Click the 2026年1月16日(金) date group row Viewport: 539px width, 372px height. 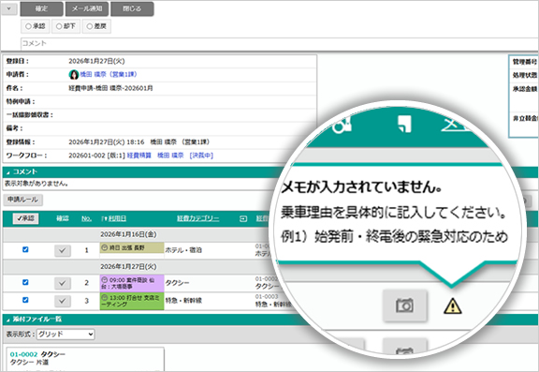pyautogui.click(x=128, y=234)
